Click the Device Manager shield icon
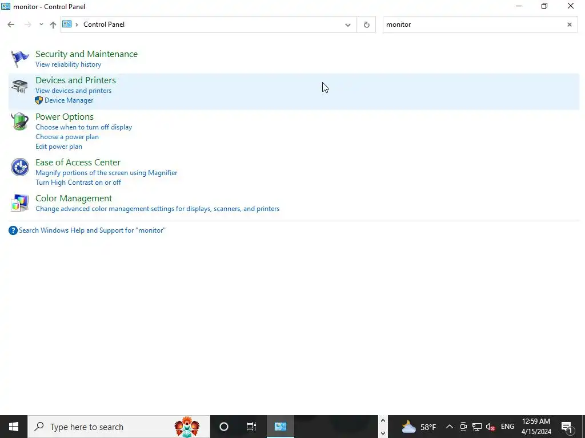This screenshot has width=585, height=438. click(x=39, y=100)
